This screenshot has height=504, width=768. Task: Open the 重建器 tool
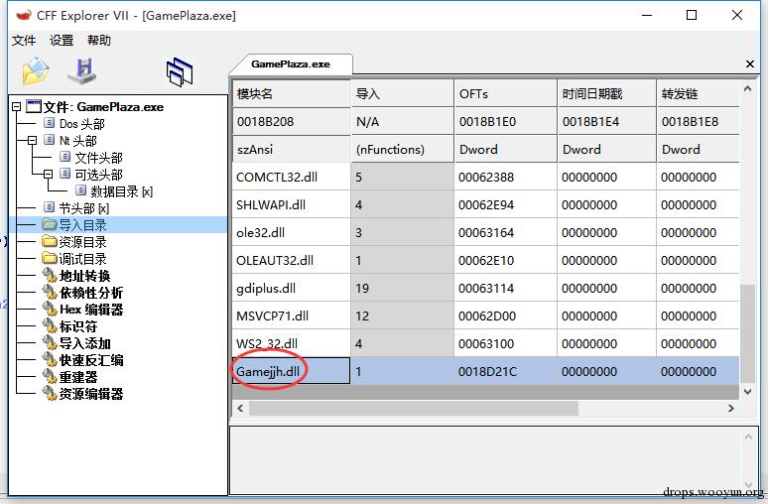coord(78,377)
